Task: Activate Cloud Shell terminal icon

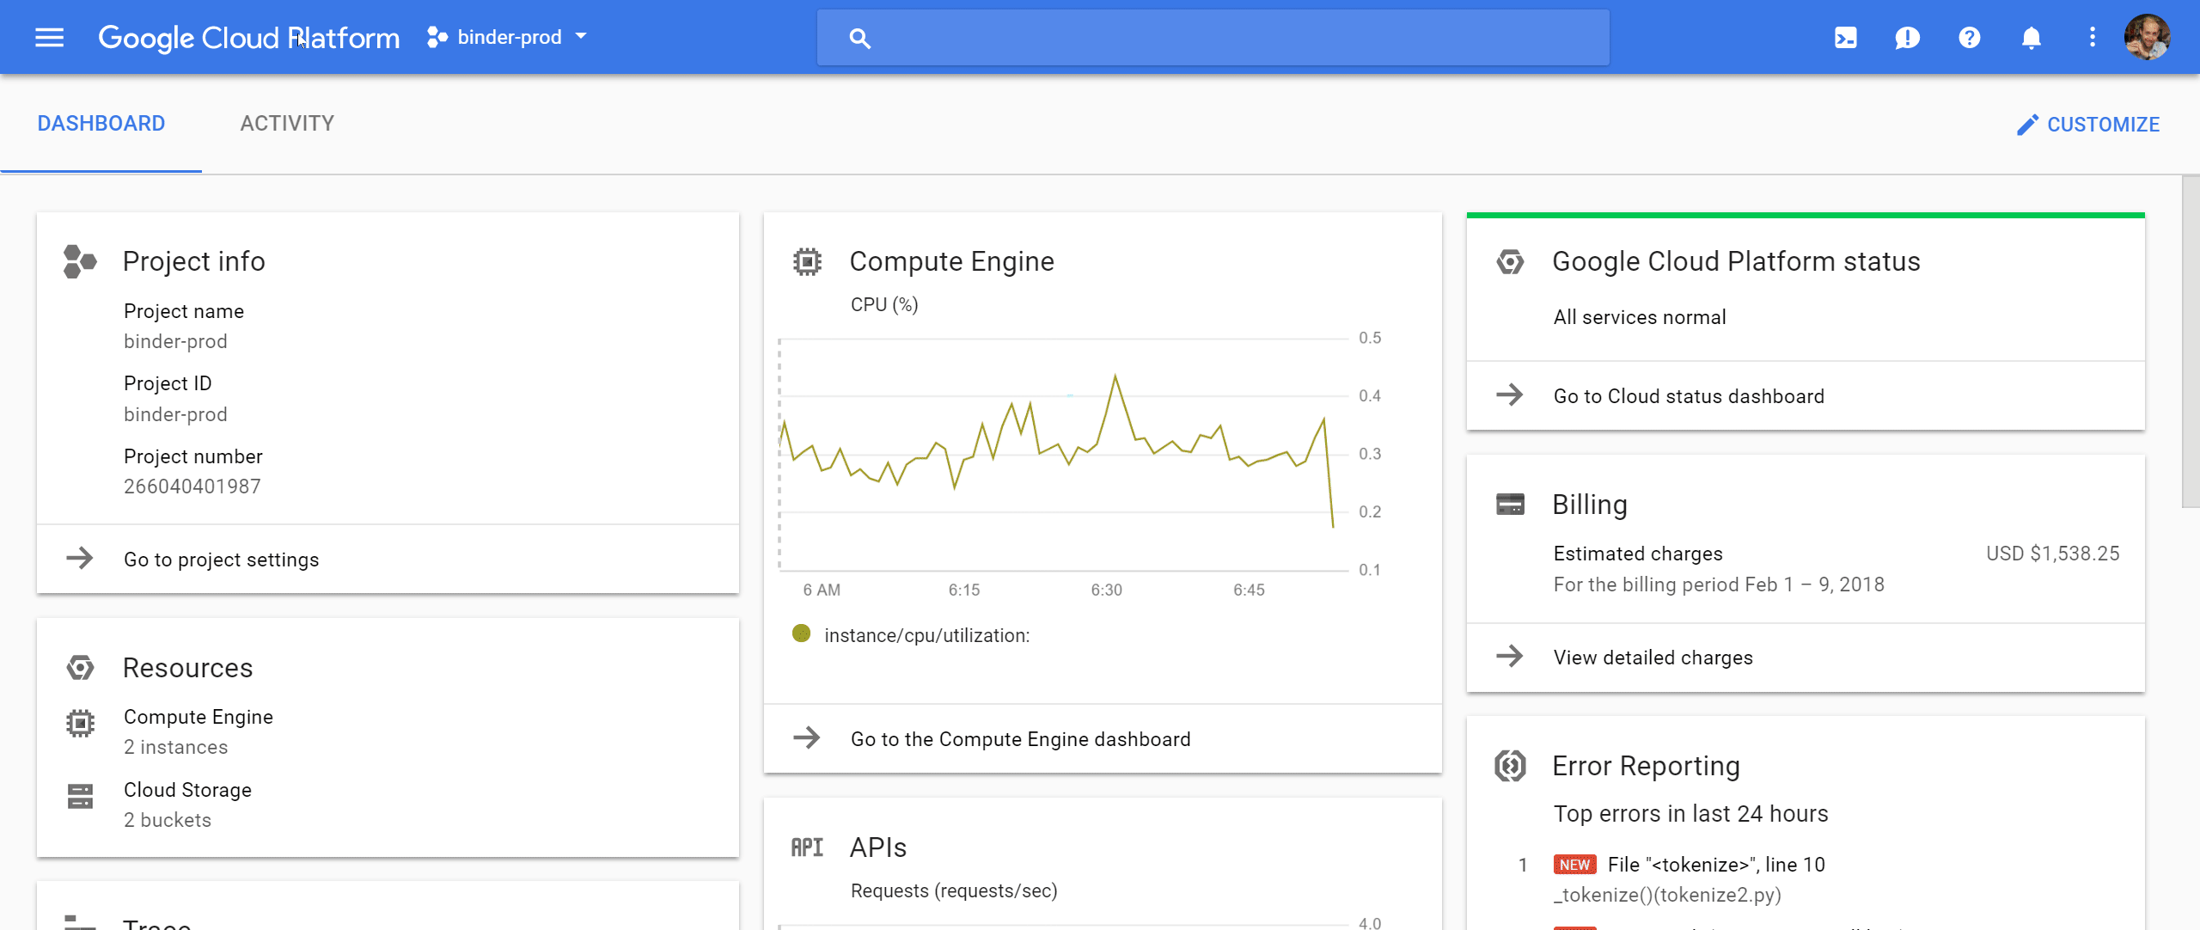Action: [1845, 38]
